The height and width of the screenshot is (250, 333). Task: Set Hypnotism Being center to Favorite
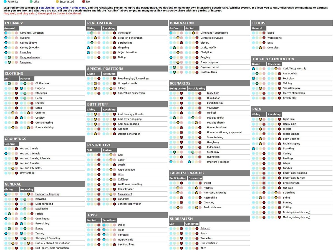click(171, 157)
